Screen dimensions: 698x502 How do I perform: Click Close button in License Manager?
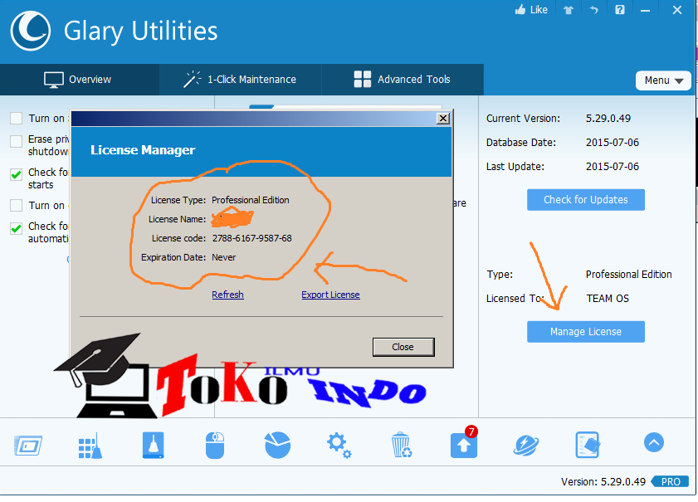[x=403, y=347]
